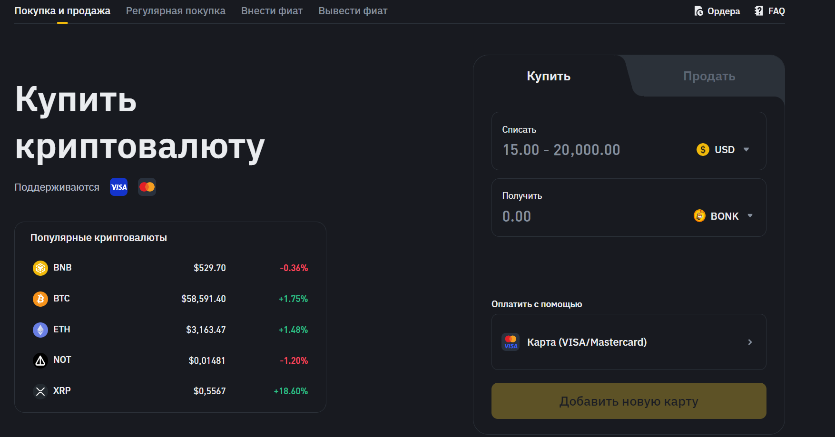Click the VISA logo badge
The width and height of the screenshot is (835, 437).
coord(118,187)
